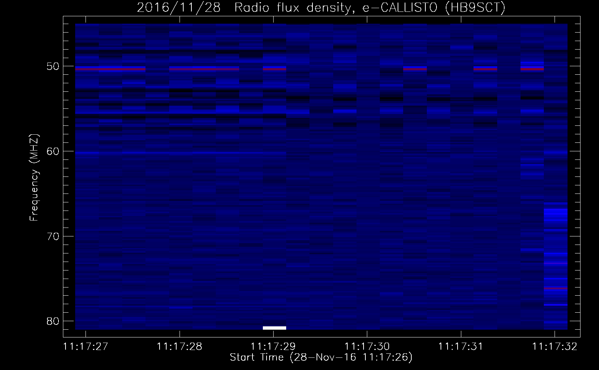This screenshot has width=599, height=370.
Task: Click the 11:17:29 time tick label
Action: click(x=273, y=347)
